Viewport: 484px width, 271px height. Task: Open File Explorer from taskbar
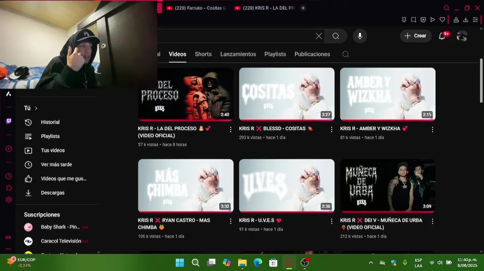242,263
